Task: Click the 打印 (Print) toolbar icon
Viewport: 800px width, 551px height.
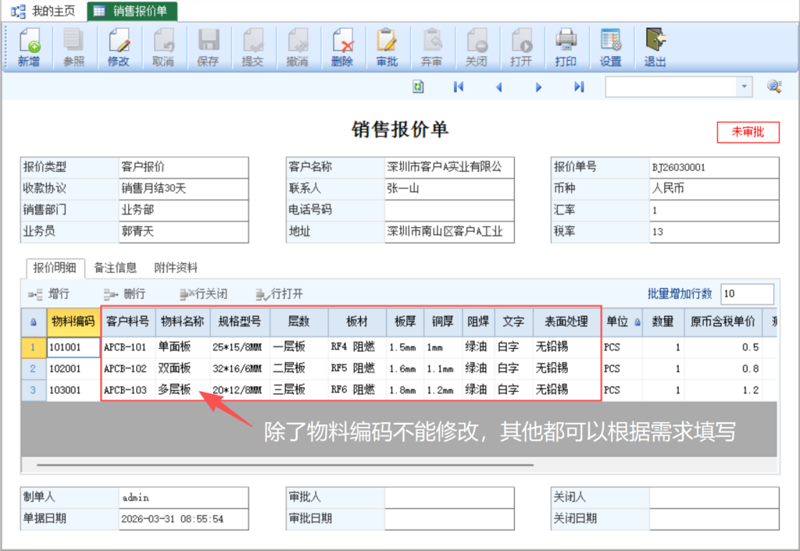Action: (x=566, y=47)
